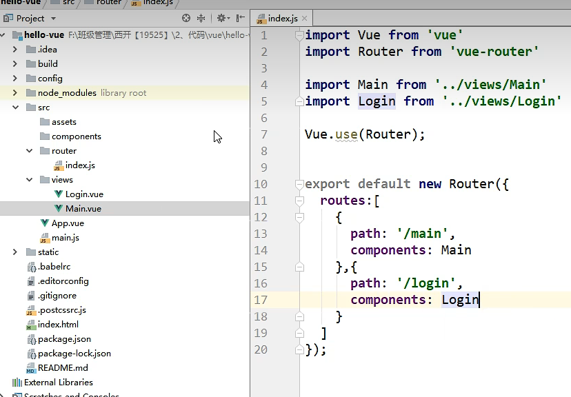Click 'use' in Vue.use(Router)

pos(346,134)
